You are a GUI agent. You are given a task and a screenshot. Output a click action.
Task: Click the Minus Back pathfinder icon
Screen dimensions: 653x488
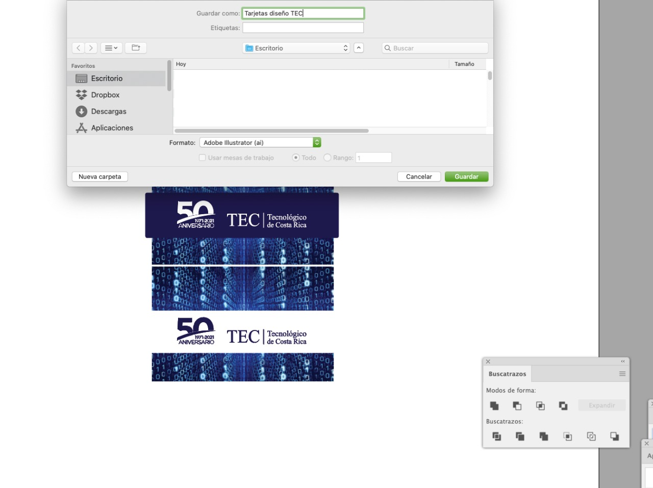click(x=615, y=436)
